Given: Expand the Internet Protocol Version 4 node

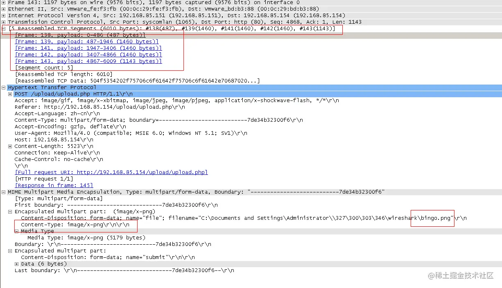Looking at the screenshot, I should [4, 16].
